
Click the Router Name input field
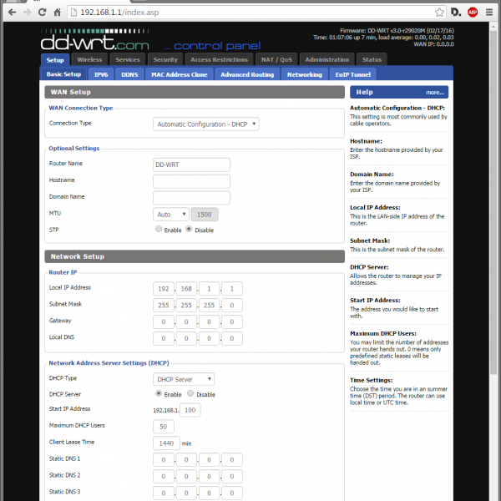coord(191,164)
